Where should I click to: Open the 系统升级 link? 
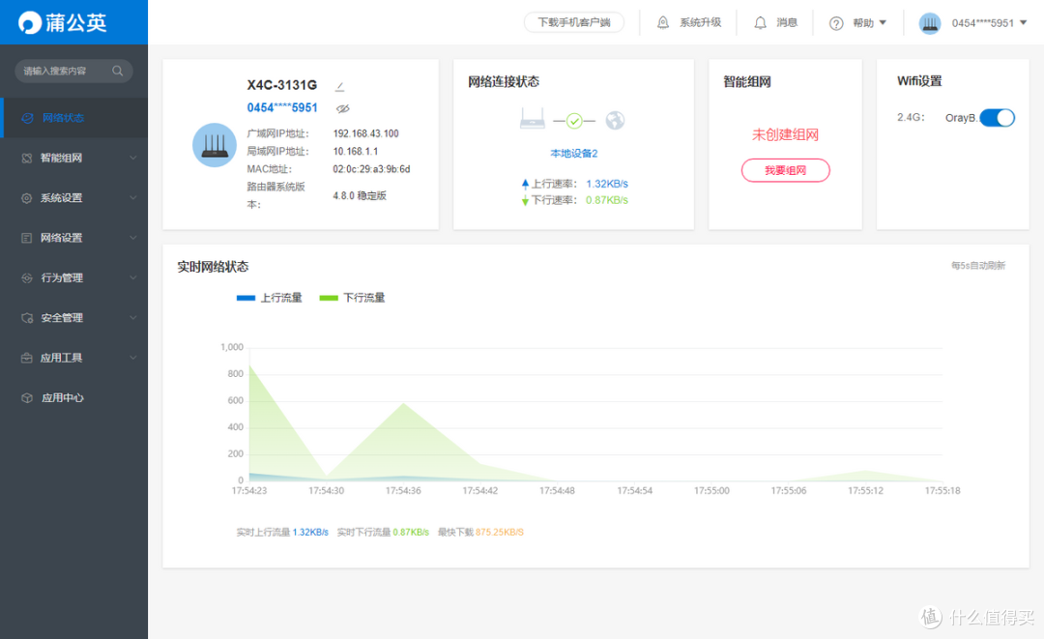point(701,22)
